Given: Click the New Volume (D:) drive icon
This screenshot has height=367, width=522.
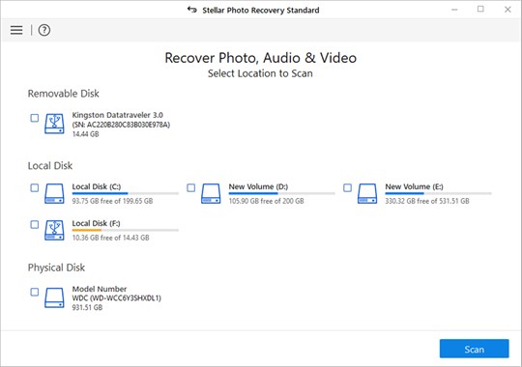Looking at the screenshot, I should tap(211, 194).
